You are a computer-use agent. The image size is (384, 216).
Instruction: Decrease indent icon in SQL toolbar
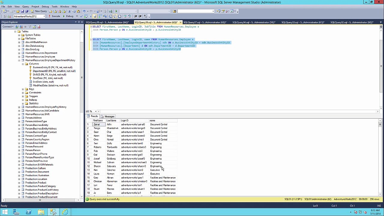[x=136, y=16]
